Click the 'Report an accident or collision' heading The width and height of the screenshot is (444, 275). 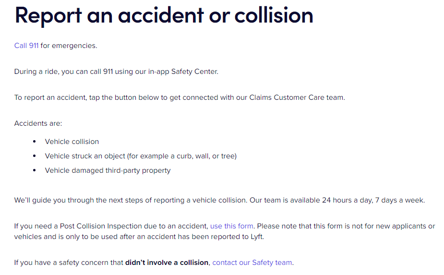click(164, 15)
